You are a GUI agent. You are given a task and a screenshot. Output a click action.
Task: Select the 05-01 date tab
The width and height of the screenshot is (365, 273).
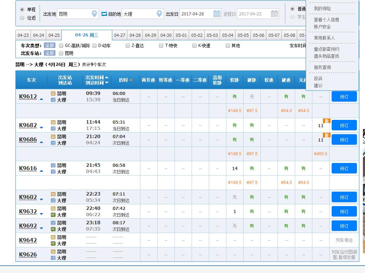181,35
